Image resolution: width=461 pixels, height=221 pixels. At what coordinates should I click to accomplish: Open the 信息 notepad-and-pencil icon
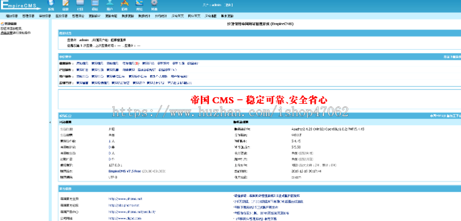click(x=66, y=3)
